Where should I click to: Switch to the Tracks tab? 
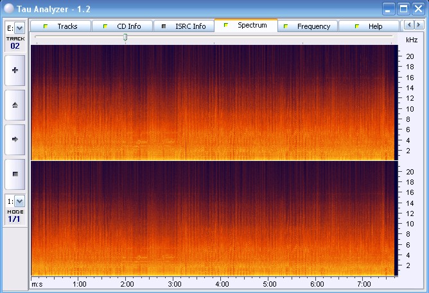pyautogui.click(x=61, y=26)
